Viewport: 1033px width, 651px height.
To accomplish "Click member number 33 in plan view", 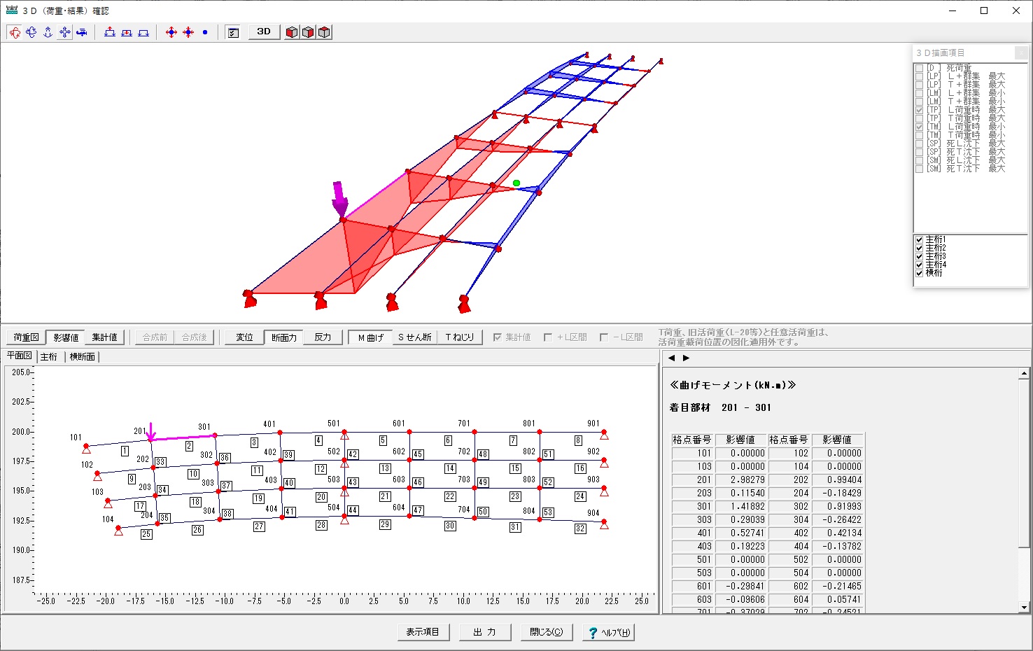I will (x=160, y=462).
